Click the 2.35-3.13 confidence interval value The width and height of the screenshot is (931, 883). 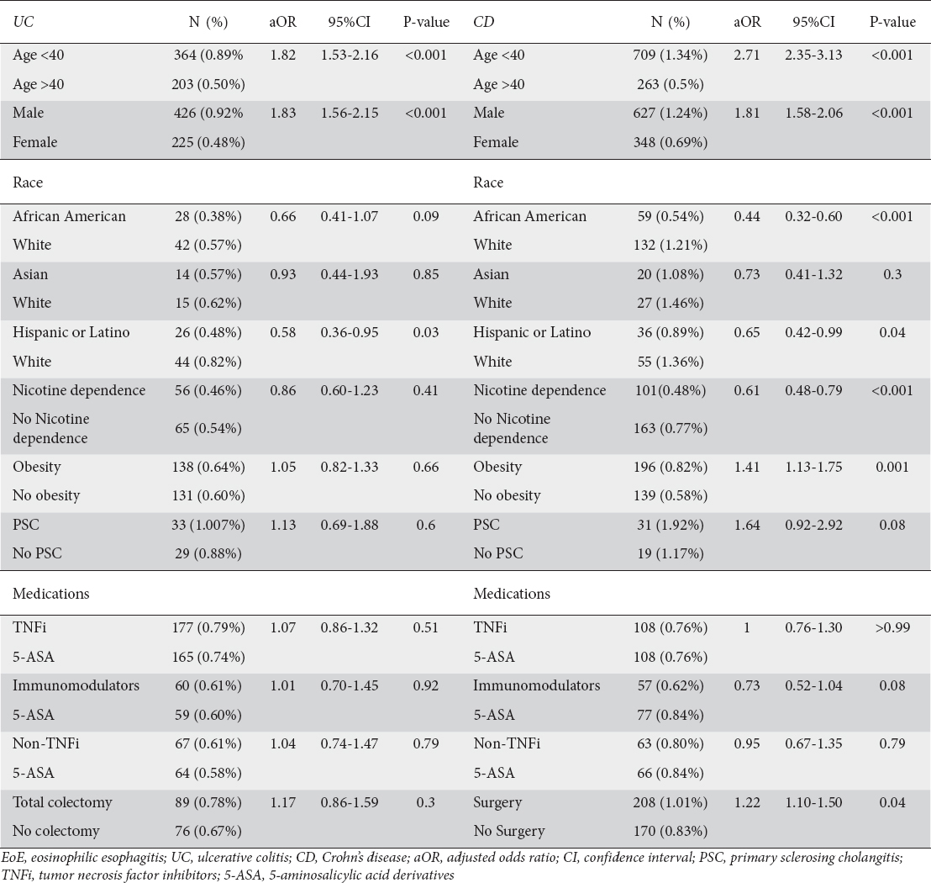coord(813,56)
